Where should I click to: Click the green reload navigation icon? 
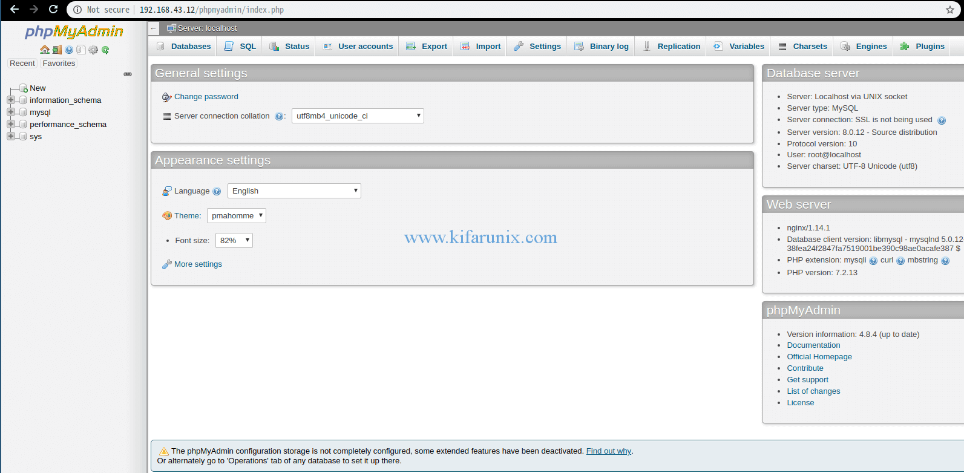pos(105,50)
